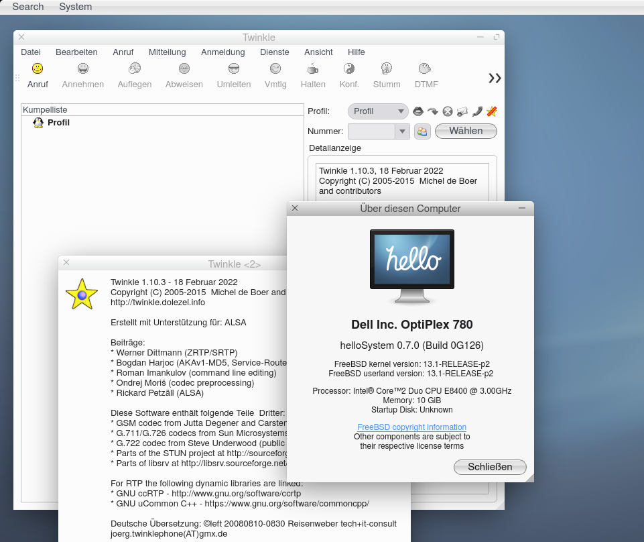
Task: Minimize the Über diesen Computer window
Action: [x=522, y=208]
